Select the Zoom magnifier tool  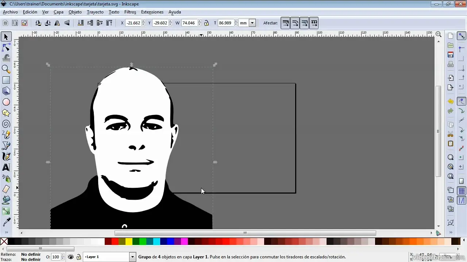point(6,69)
